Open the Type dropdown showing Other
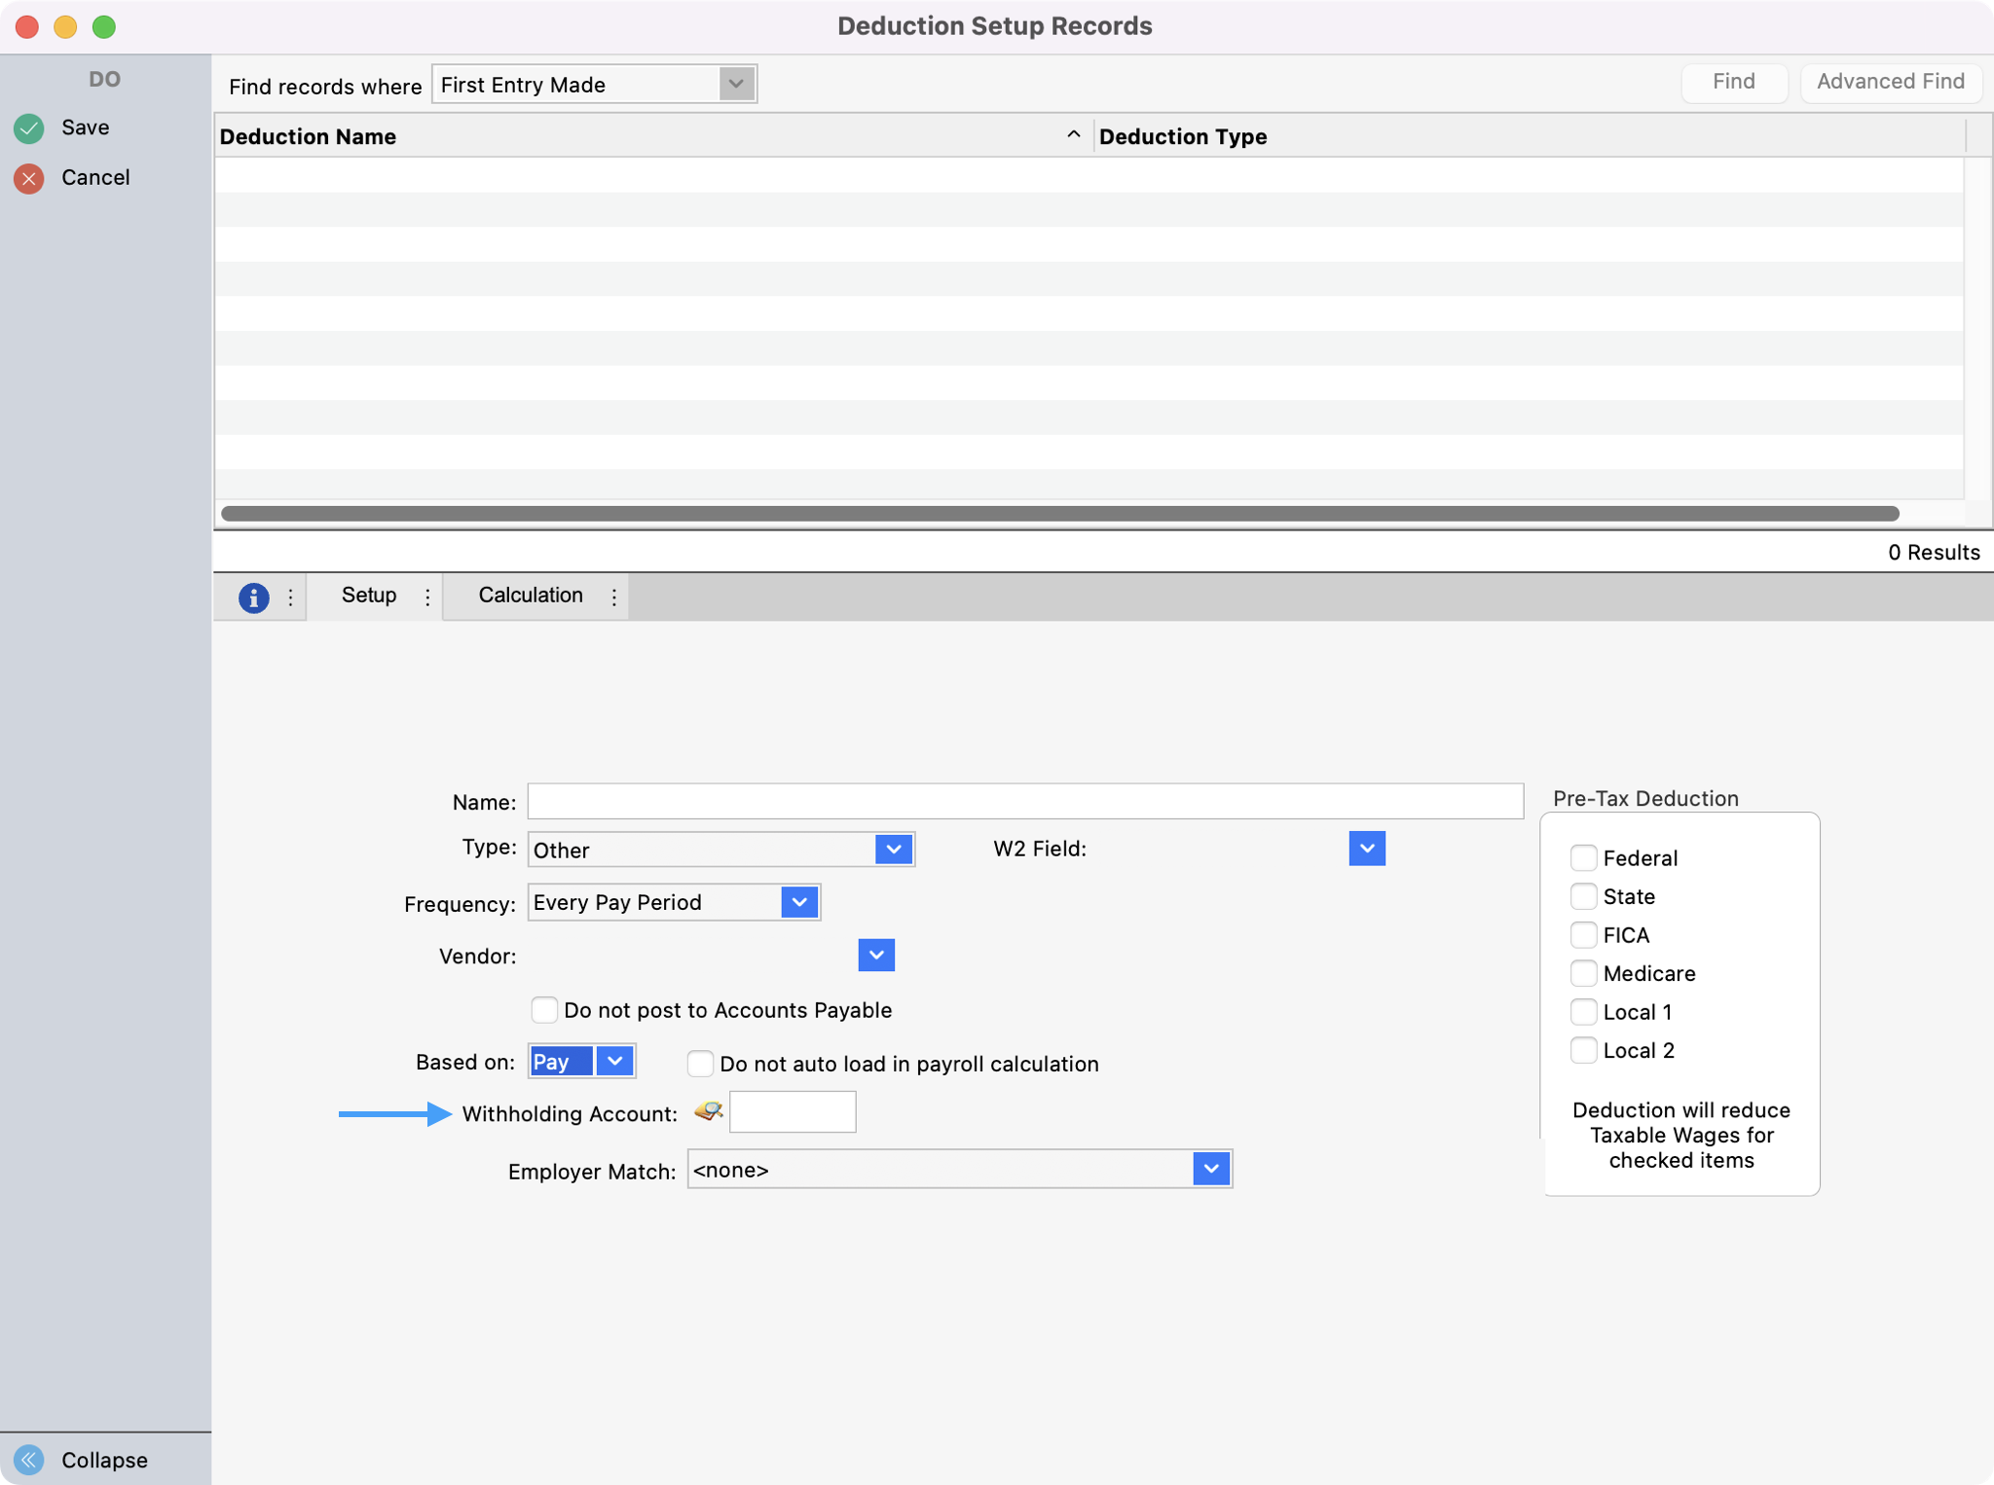This screenshot has height=1485, width=1994. [893, 850]
